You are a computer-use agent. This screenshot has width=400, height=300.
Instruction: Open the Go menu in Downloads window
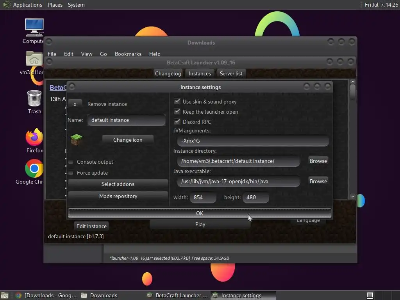tap(103, 54)
